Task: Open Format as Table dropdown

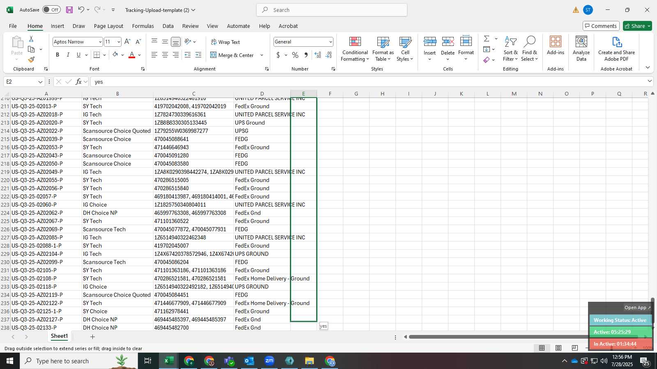Action: [383, 48]
